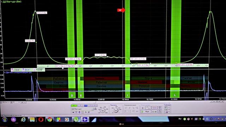Viewport: 226px width, 127px height.
Task: Open the oscilloscope waveform app in taskbar
Action: pos(85,119)
